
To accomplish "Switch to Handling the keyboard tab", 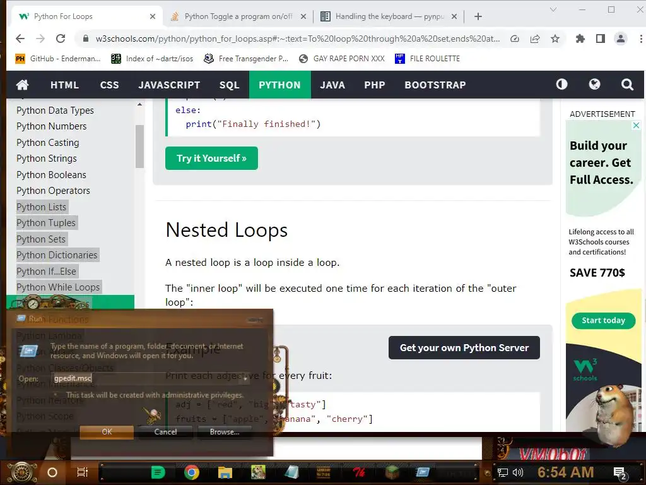I will 389,16.
